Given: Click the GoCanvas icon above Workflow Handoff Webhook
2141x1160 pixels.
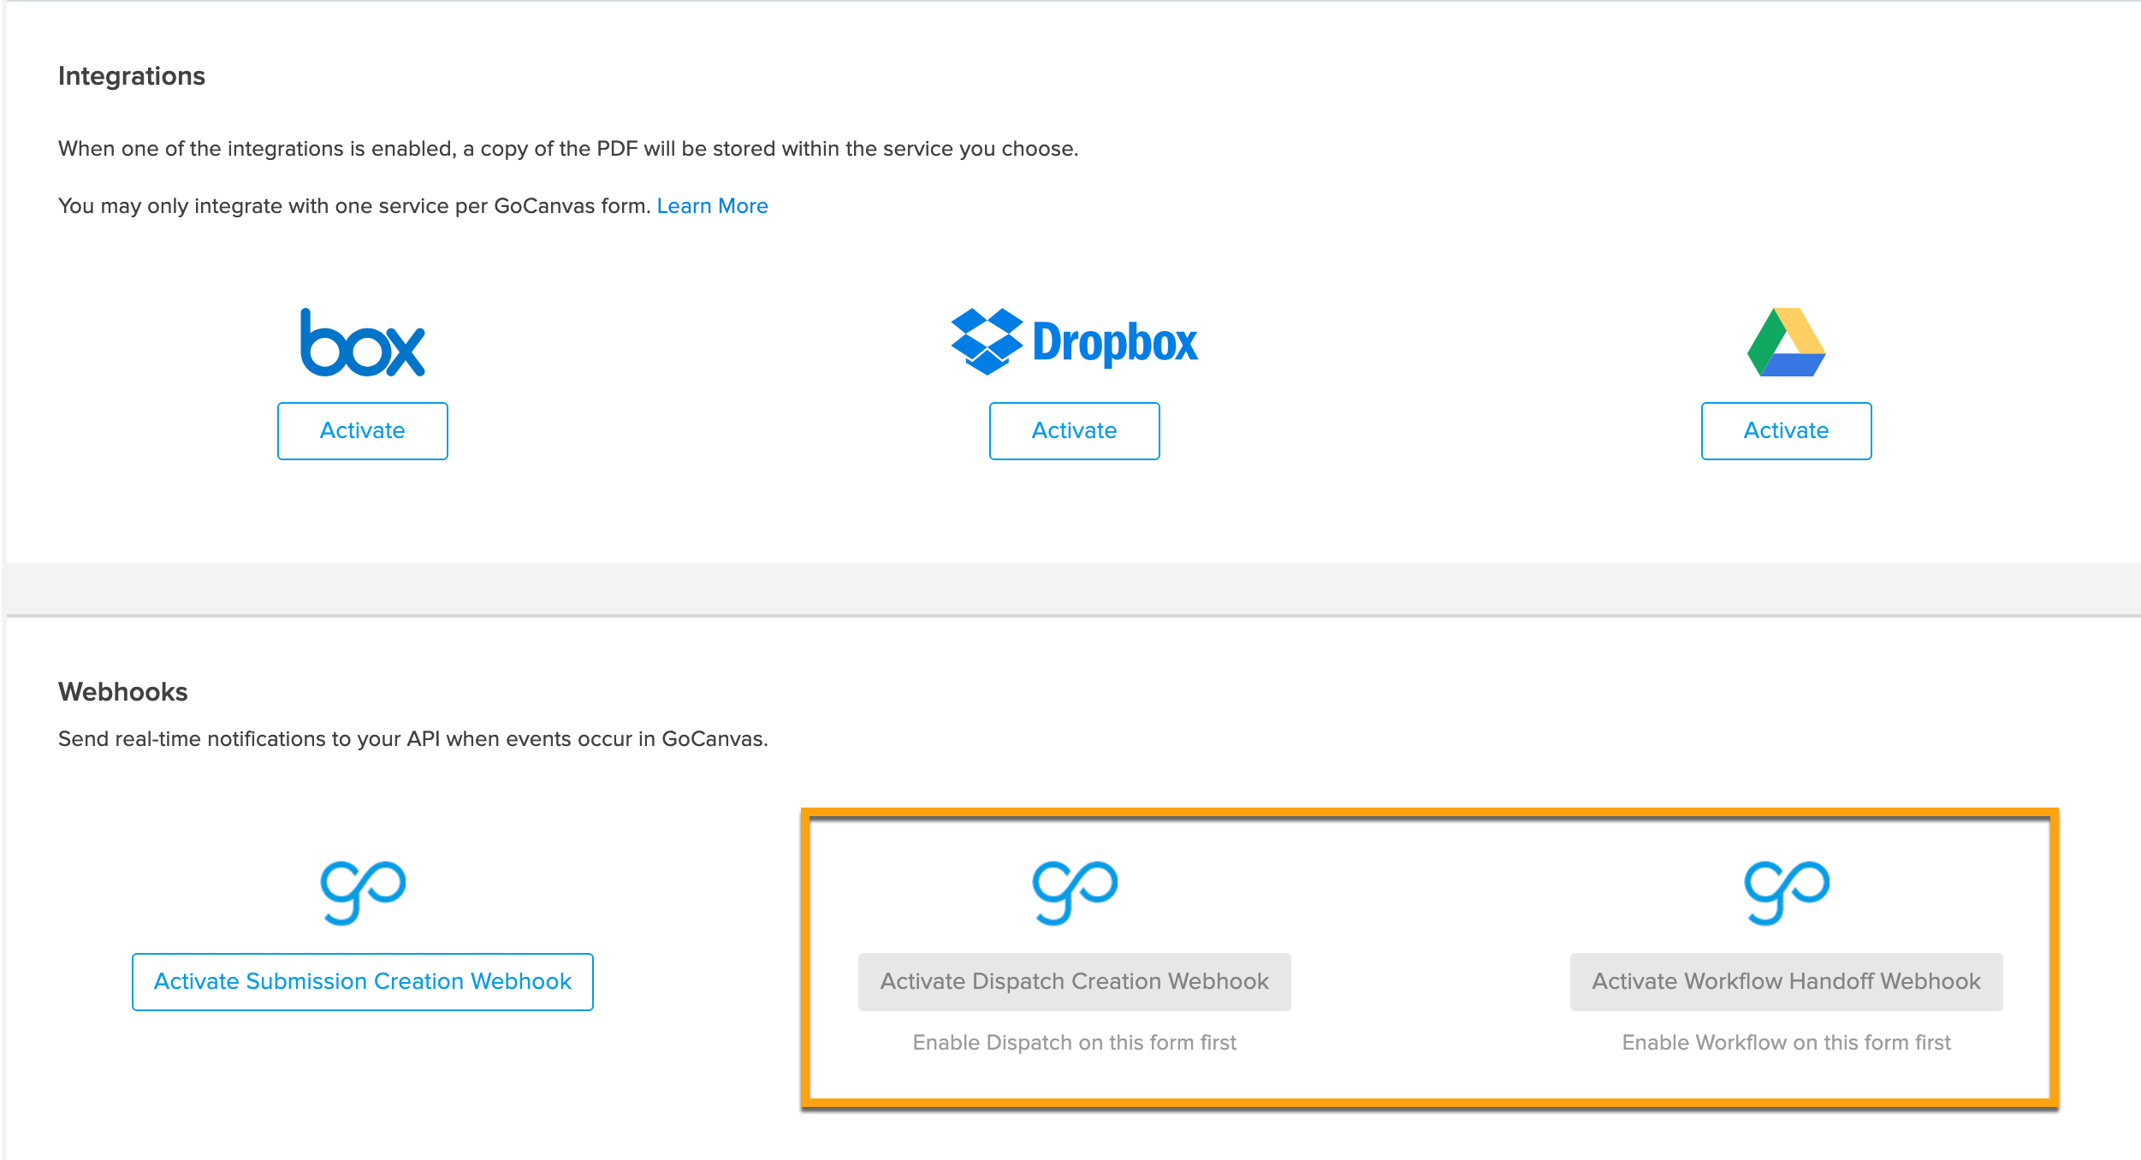Looking at the screenshot, I should [1785, 892].
